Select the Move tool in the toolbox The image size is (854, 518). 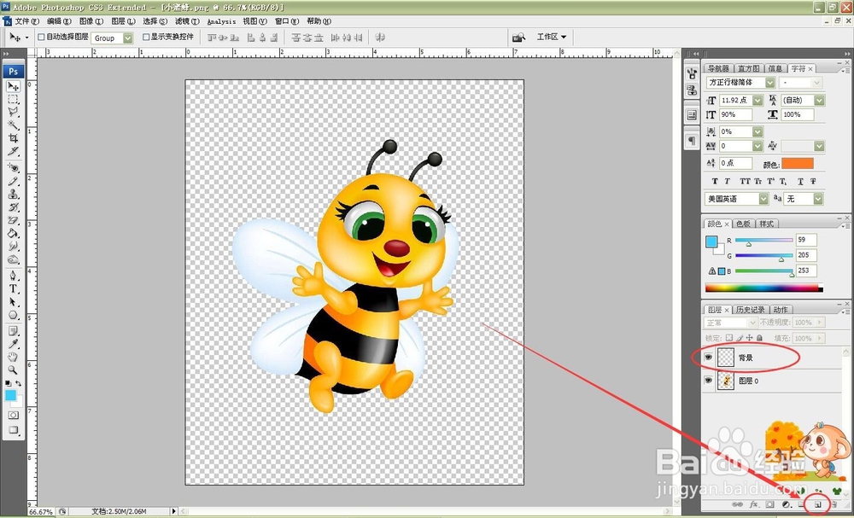coord(13,86)
